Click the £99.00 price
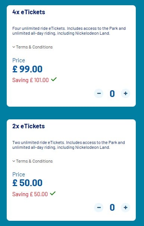The image size is (144, 226). 27,69
